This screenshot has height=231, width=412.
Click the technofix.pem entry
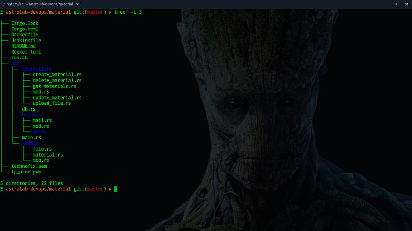(x=29, y=166)
